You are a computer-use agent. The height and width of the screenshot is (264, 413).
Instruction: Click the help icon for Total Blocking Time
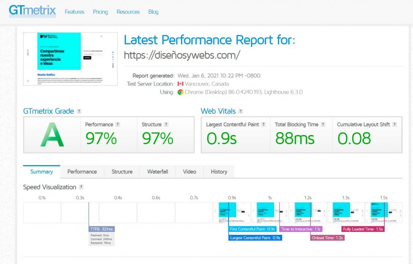(323, 124)
